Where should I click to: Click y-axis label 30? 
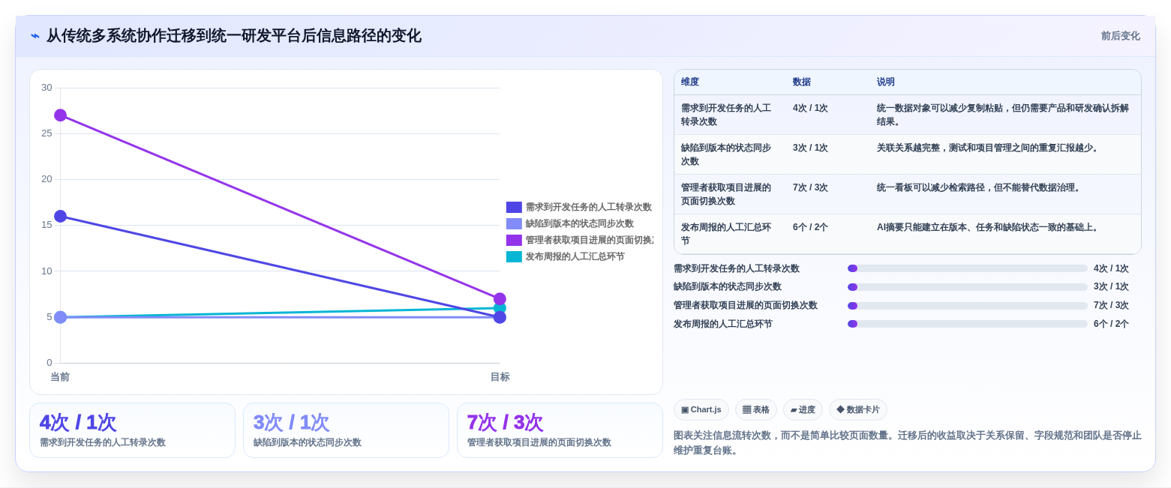coord(47,88)
